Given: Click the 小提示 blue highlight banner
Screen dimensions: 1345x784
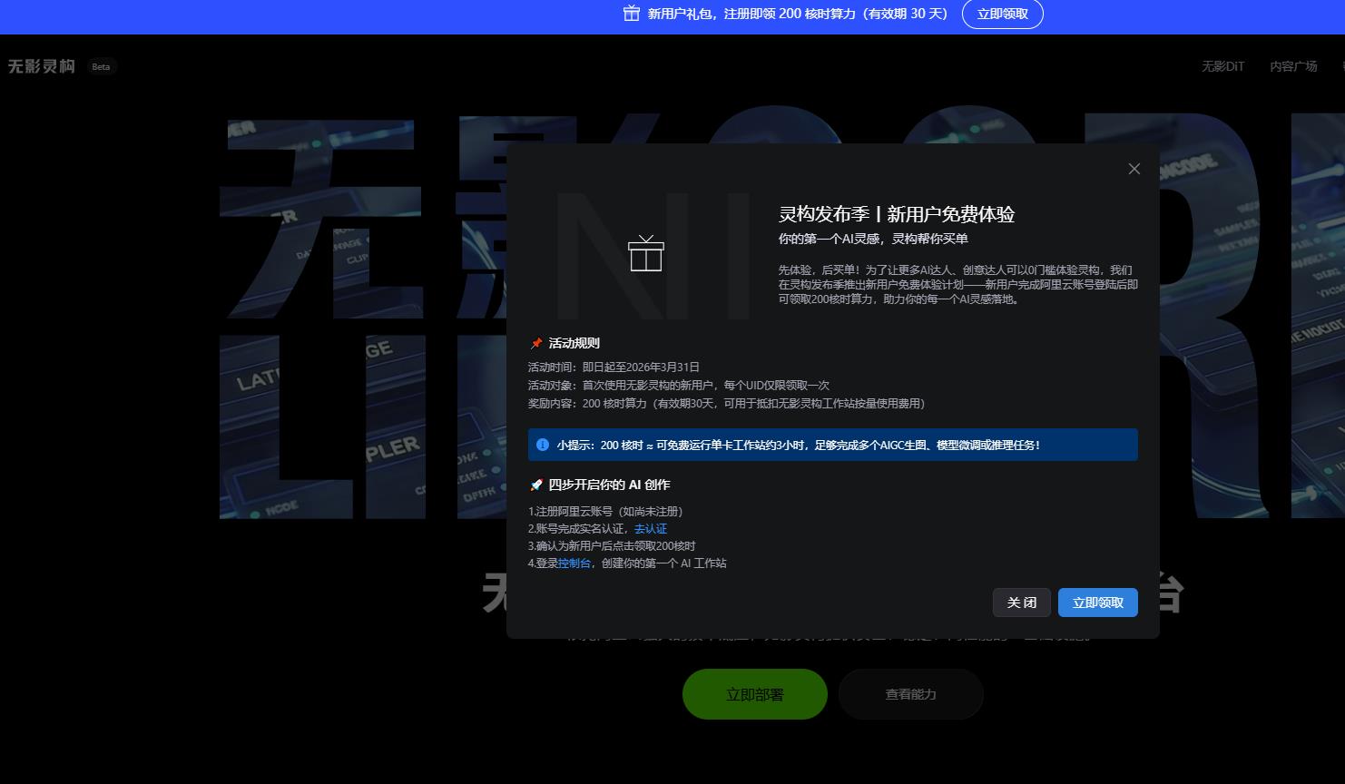Looking at the screenshot, I should [x=832, y=445].
